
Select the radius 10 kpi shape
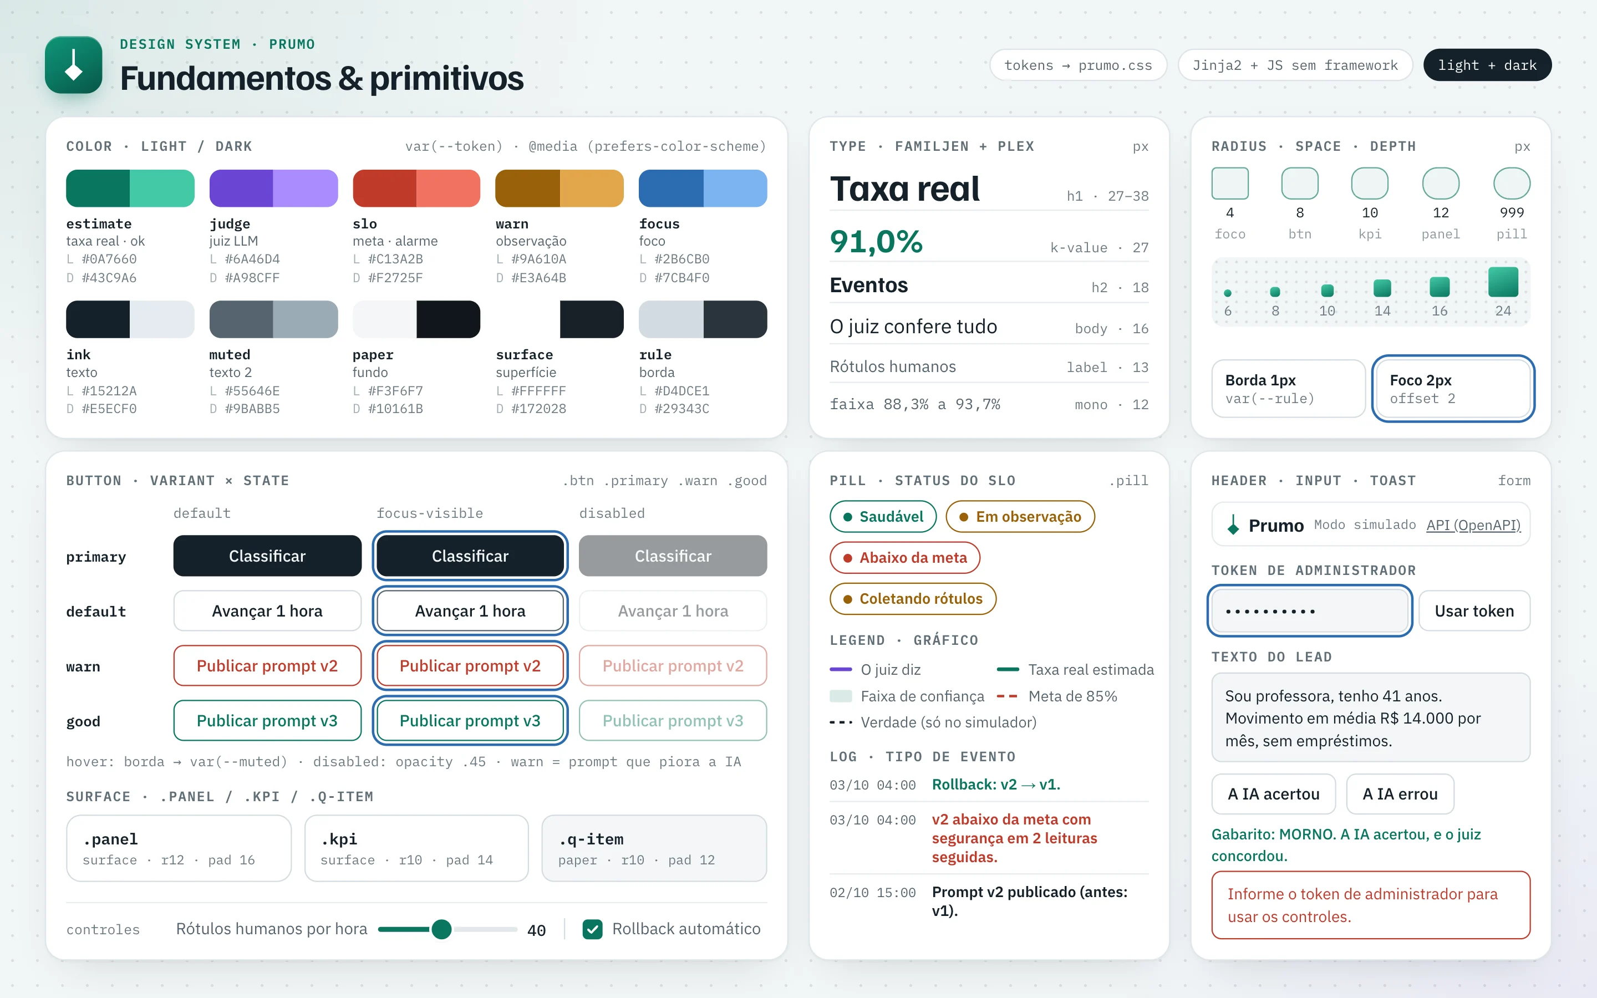(1369, 184)
